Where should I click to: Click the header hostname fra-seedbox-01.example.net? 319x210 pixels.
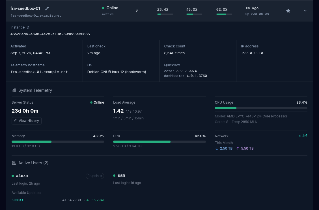pyautogui.click(x=36, y=16)
